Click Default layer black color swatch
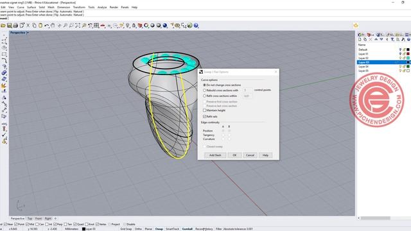 tap(408, 49)
